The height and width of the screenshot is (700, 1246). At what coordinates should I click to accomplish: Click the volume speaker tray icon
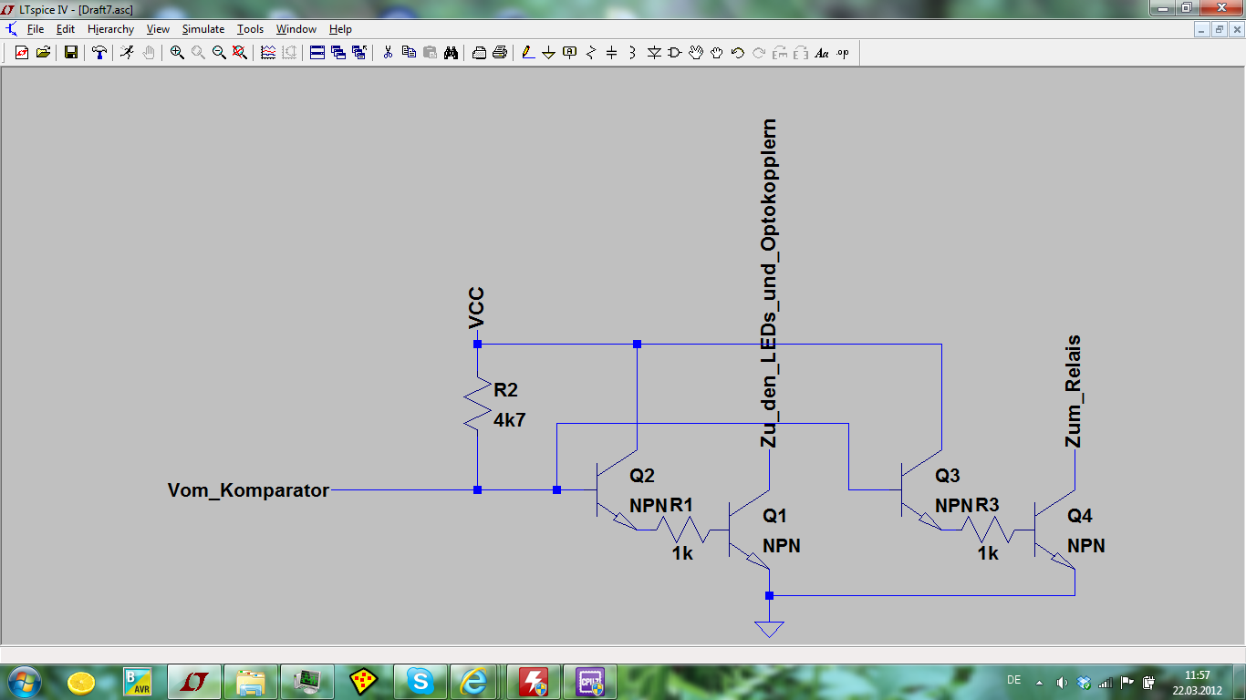click(1062, 682)
